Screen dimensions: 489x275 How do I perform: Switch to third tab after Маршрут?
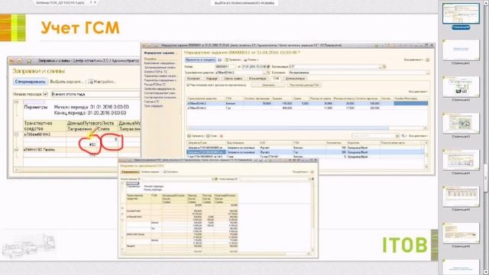coord(233,79)
